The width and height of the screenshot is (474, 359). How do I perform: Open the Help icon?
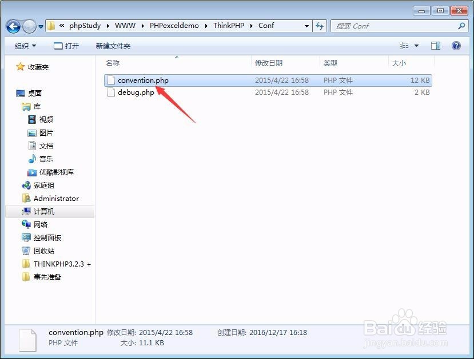(x=456, y=46)
